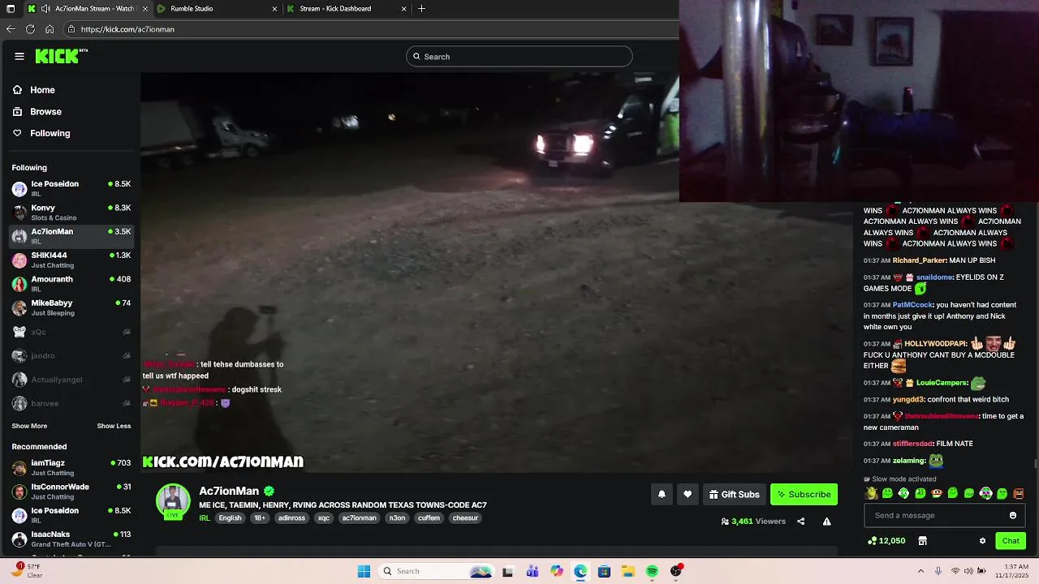Viewport: 1039px width, 584px height.
Task: Click the IRL category link
Action: coord(205,518)
